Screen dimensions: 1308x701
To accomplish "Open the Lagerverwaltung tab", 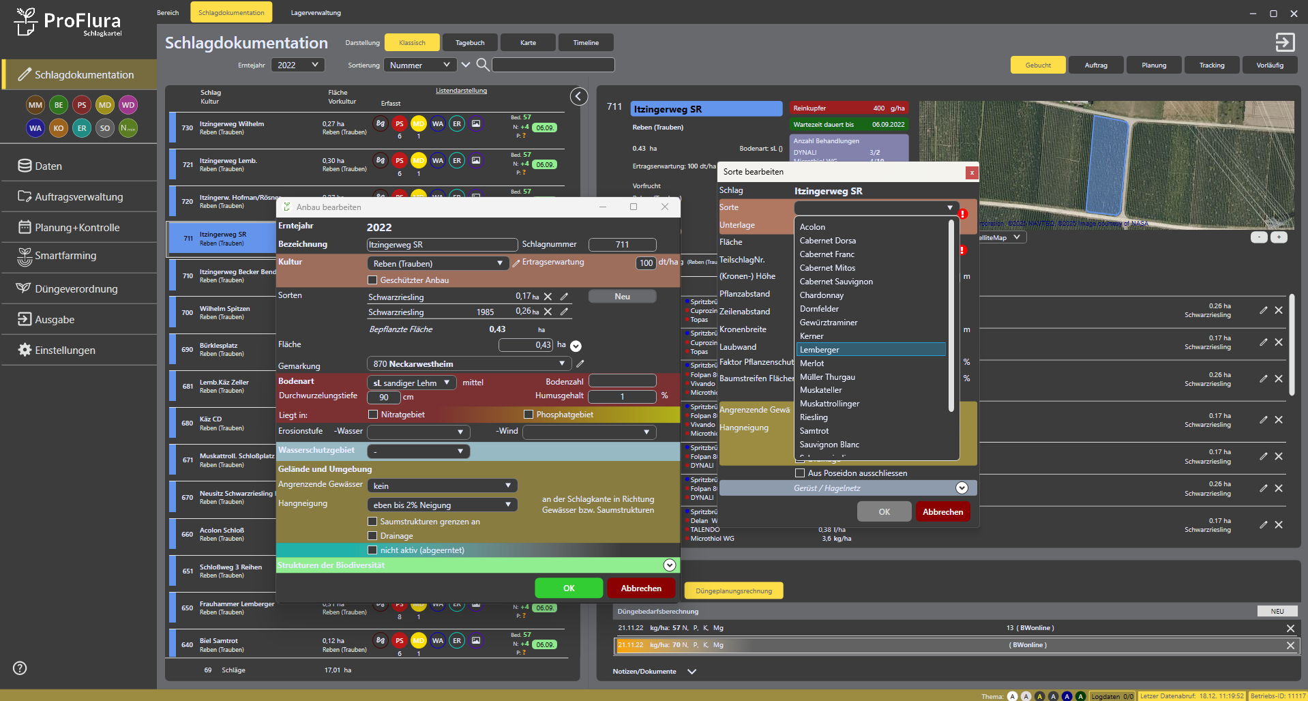I will pos(316,13).
